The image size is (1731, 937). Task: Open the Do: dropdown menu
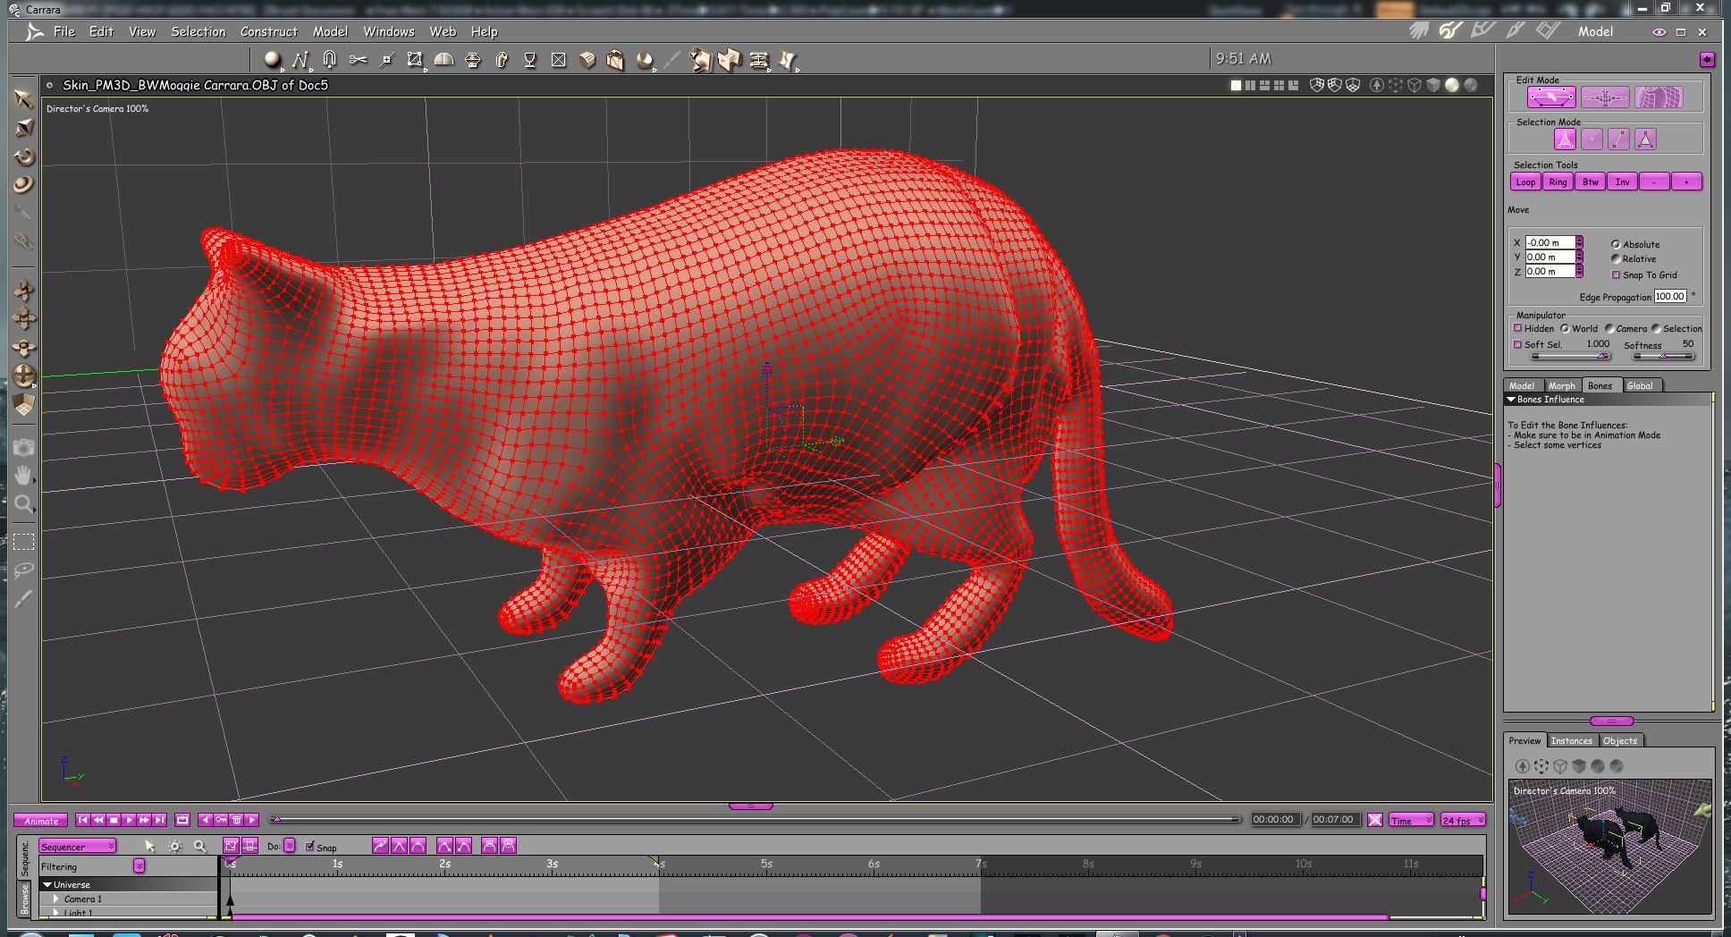click(x=290, y=846)
